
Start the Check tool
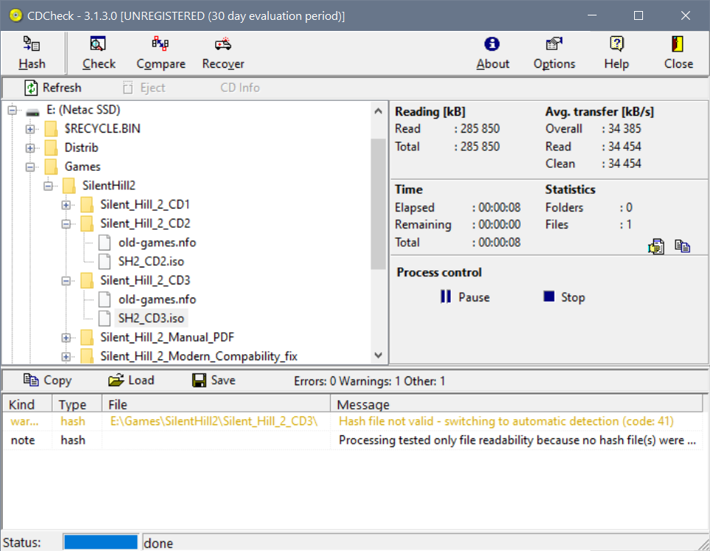(99, 53)
